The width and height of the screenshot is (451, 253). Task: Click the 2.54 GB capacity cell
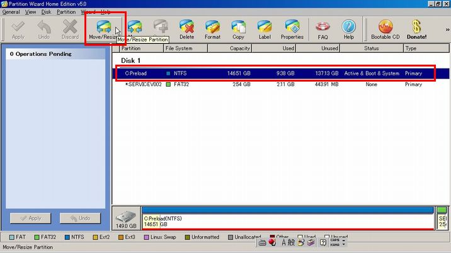[x=242, y=85]
